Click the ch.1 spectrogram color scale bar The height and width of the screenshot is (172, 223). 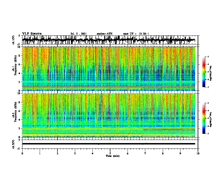[204, 72]
